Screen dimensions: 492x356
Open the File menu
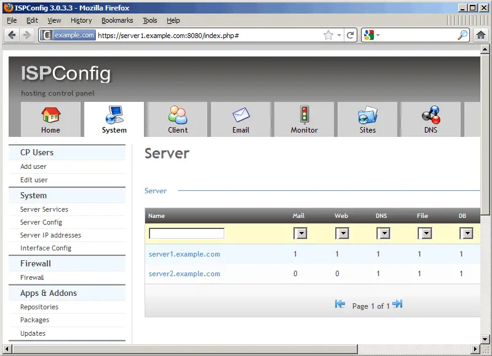pos(12,20)
